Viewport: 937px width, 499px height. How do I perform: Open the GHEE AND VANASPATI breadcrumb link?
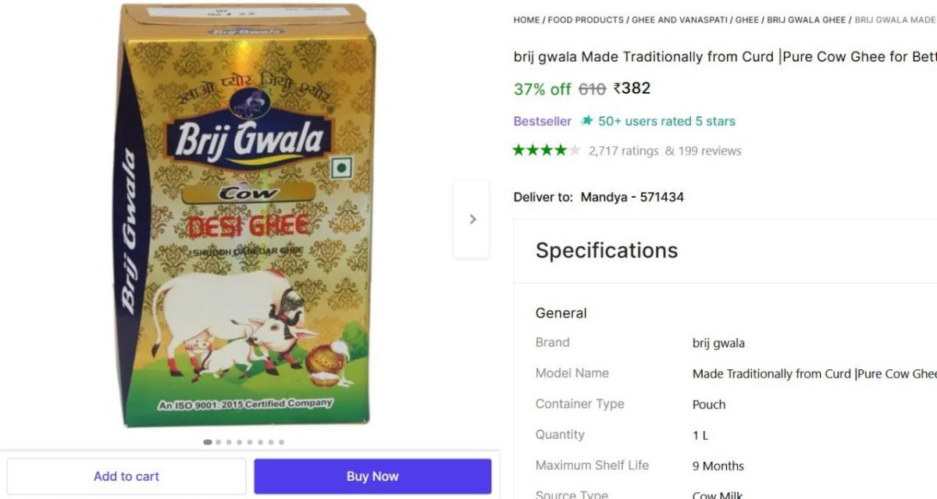point(678,20)
